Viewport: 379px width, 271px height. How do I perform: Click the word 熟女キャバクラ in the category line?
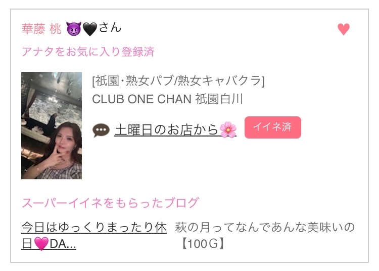pyautogui.click(x=219, y=81)
